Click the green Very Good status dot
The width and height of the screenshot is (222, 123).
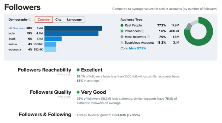(78, 92)
